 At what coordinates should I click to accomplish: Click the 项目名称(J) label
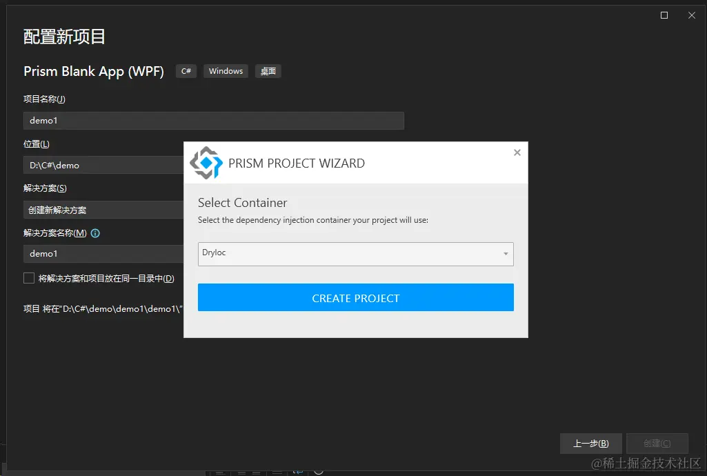44,99
